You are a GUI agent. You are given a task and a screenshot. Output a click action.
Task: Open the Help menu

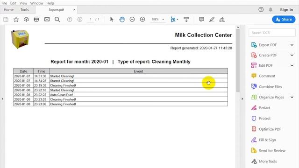pyautogui.click(x=50, y=3)
